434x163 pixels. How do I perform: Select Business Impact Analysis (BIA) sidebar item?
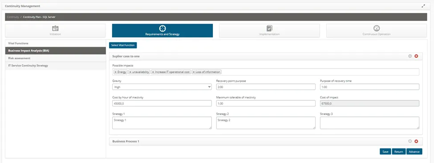click(55, 51)
